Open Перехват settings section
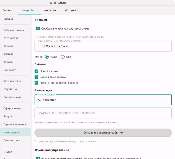 coord(16,70)
